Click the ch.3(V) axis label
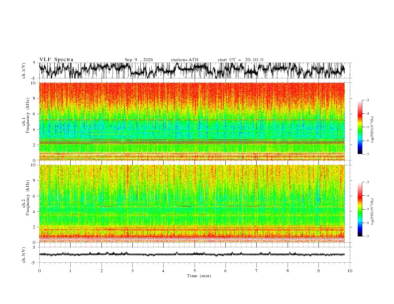The width and height of the screenshot is (394, 304). 24,255
